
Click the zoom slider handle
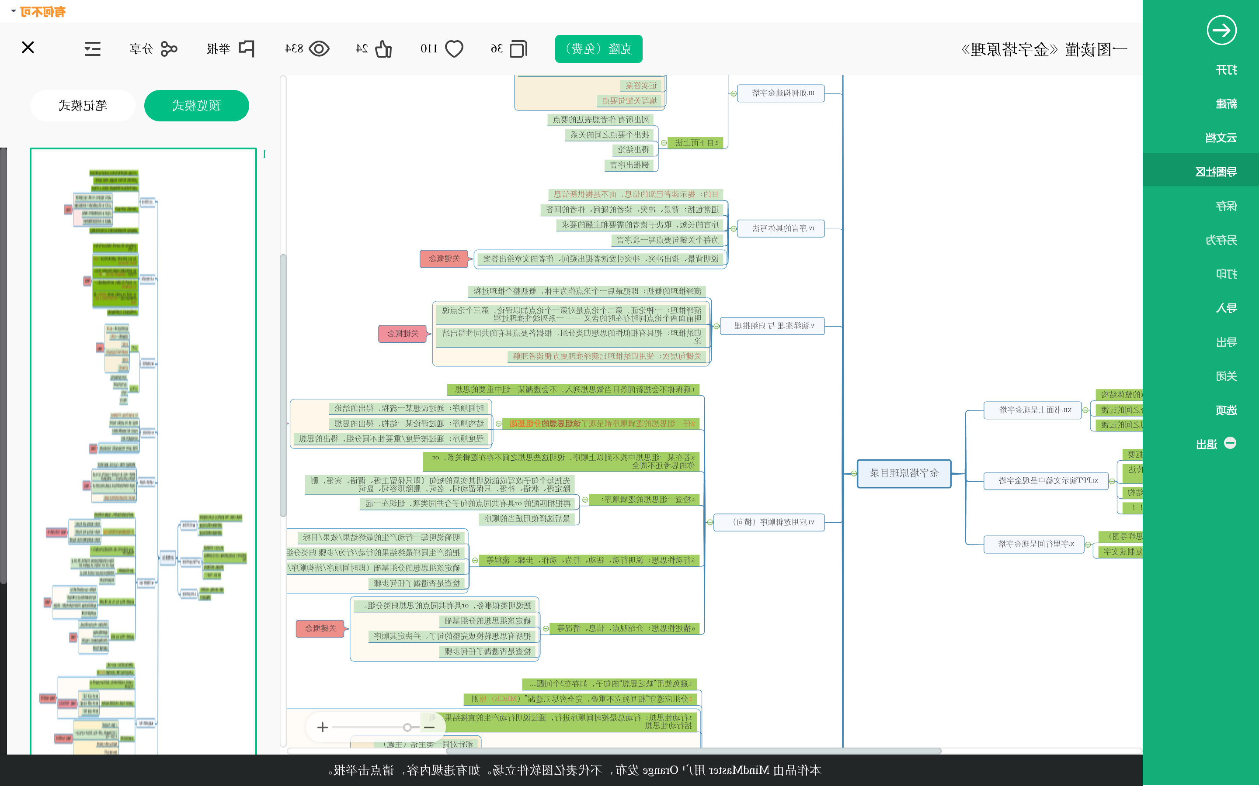[407, 727]
